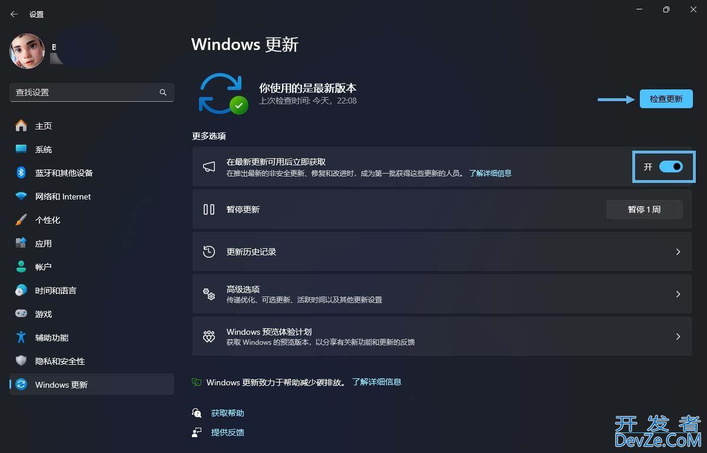The width and height of the screenshot is (707, 453).
Task: Click the Insider Program hearts icon
Action: [x=209, y=337]
